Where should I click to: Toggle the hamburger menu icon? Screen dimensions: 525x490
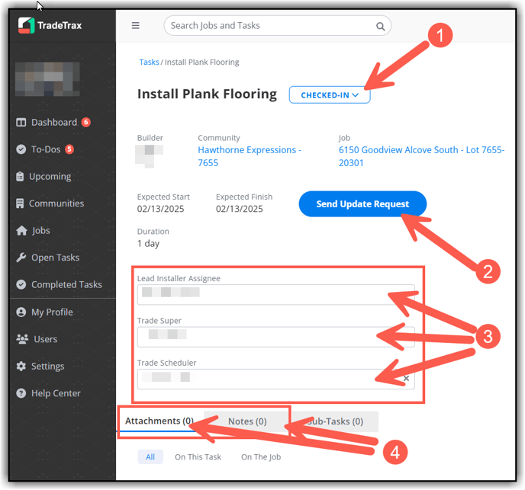click(135, 25)
